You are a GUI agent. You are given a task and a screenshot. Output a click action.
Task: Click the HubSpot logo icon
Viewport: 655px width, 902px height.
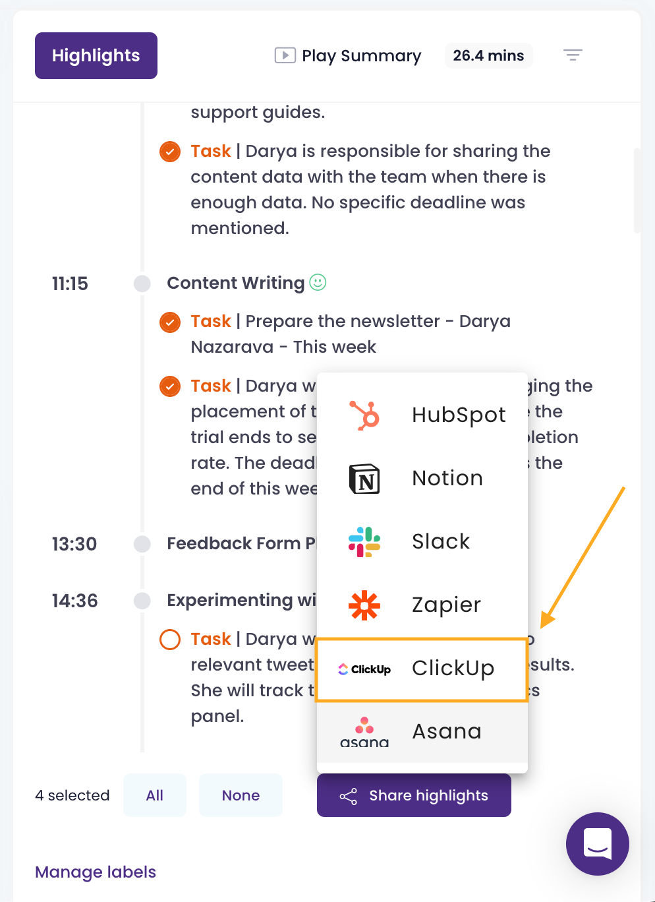click(x=364, y=415)
